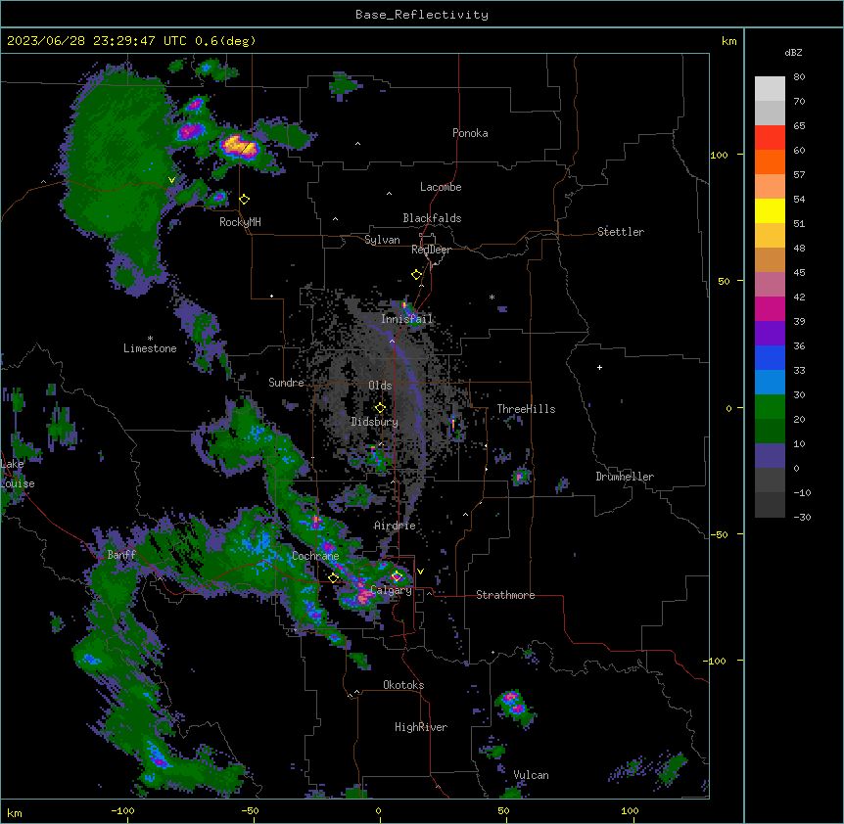Pick the bright green 20–30 dBZ legend band
Viewport: 844px width, 824px height.
click(x=770, y=407)
